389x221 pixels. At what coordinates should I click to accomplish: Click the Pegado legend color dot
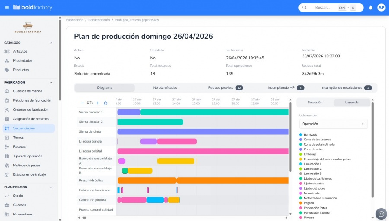(x=300, y=203)
